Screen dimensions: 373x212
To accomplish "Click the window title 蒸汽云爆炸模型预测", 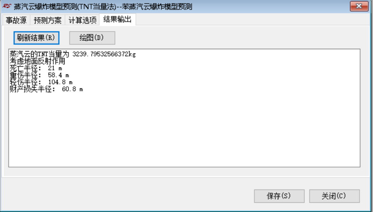I will tap(46, 7).
